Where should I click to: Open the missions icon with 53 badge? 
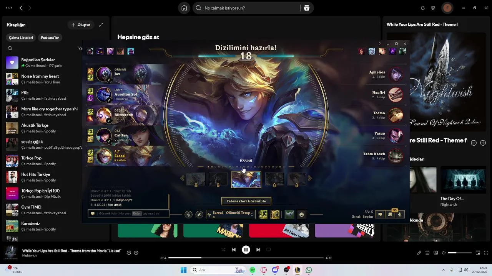pyautogui.click(x=390, y=214)
